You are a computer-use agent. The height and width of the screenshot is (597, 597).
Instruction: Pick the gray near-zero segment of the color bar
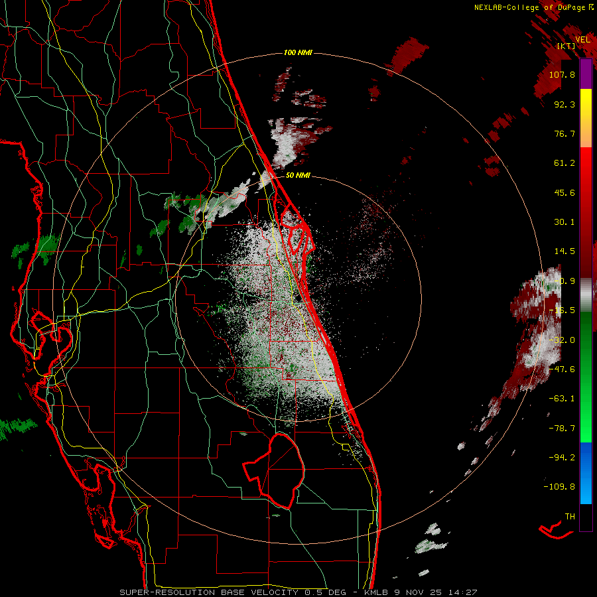pos(586,295)
